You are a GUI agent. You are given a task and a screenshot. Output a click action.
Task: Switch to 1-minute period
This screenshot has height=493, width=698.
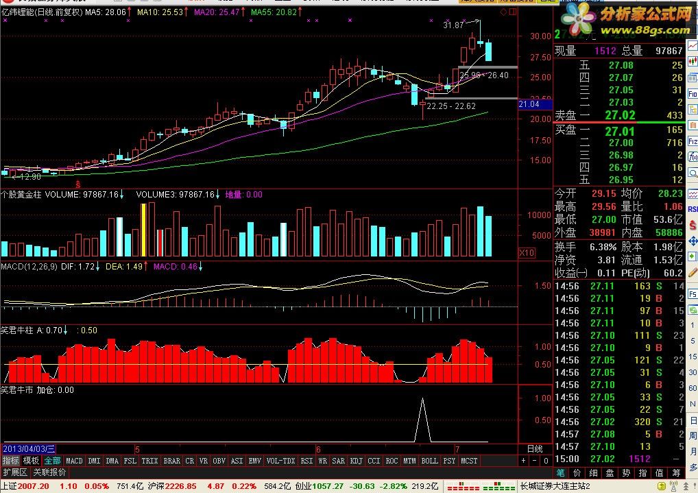(x=693, y=325)
